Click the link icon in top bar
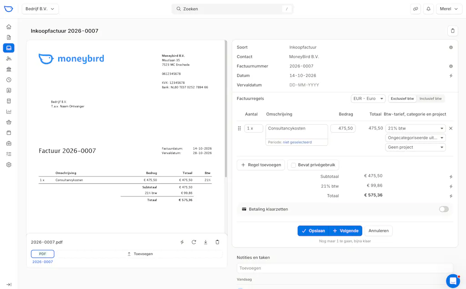The width and height of the screenshot is (466, 289). (415, 9)
